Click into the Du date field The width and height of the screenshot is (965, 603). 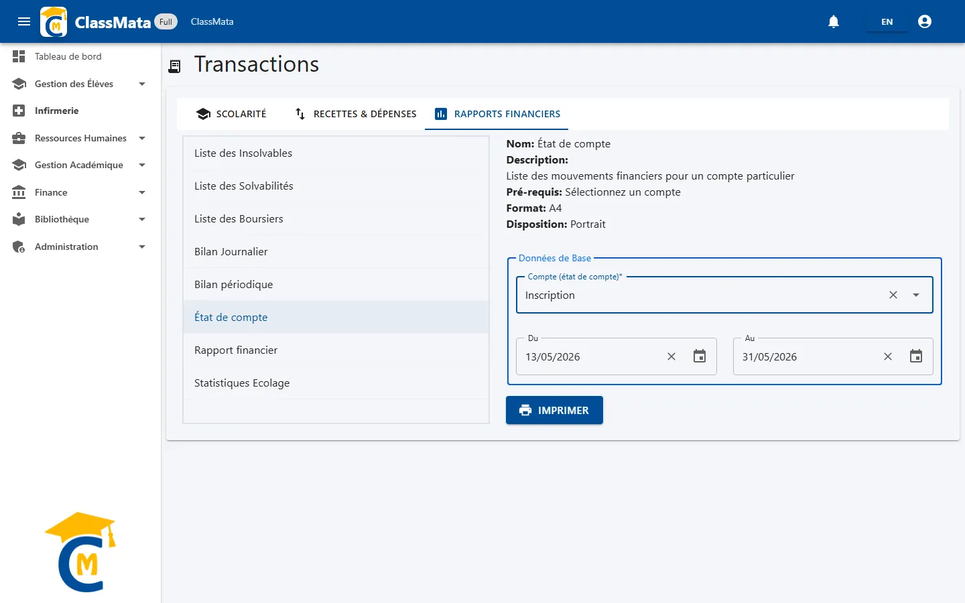tap(590, 356)
